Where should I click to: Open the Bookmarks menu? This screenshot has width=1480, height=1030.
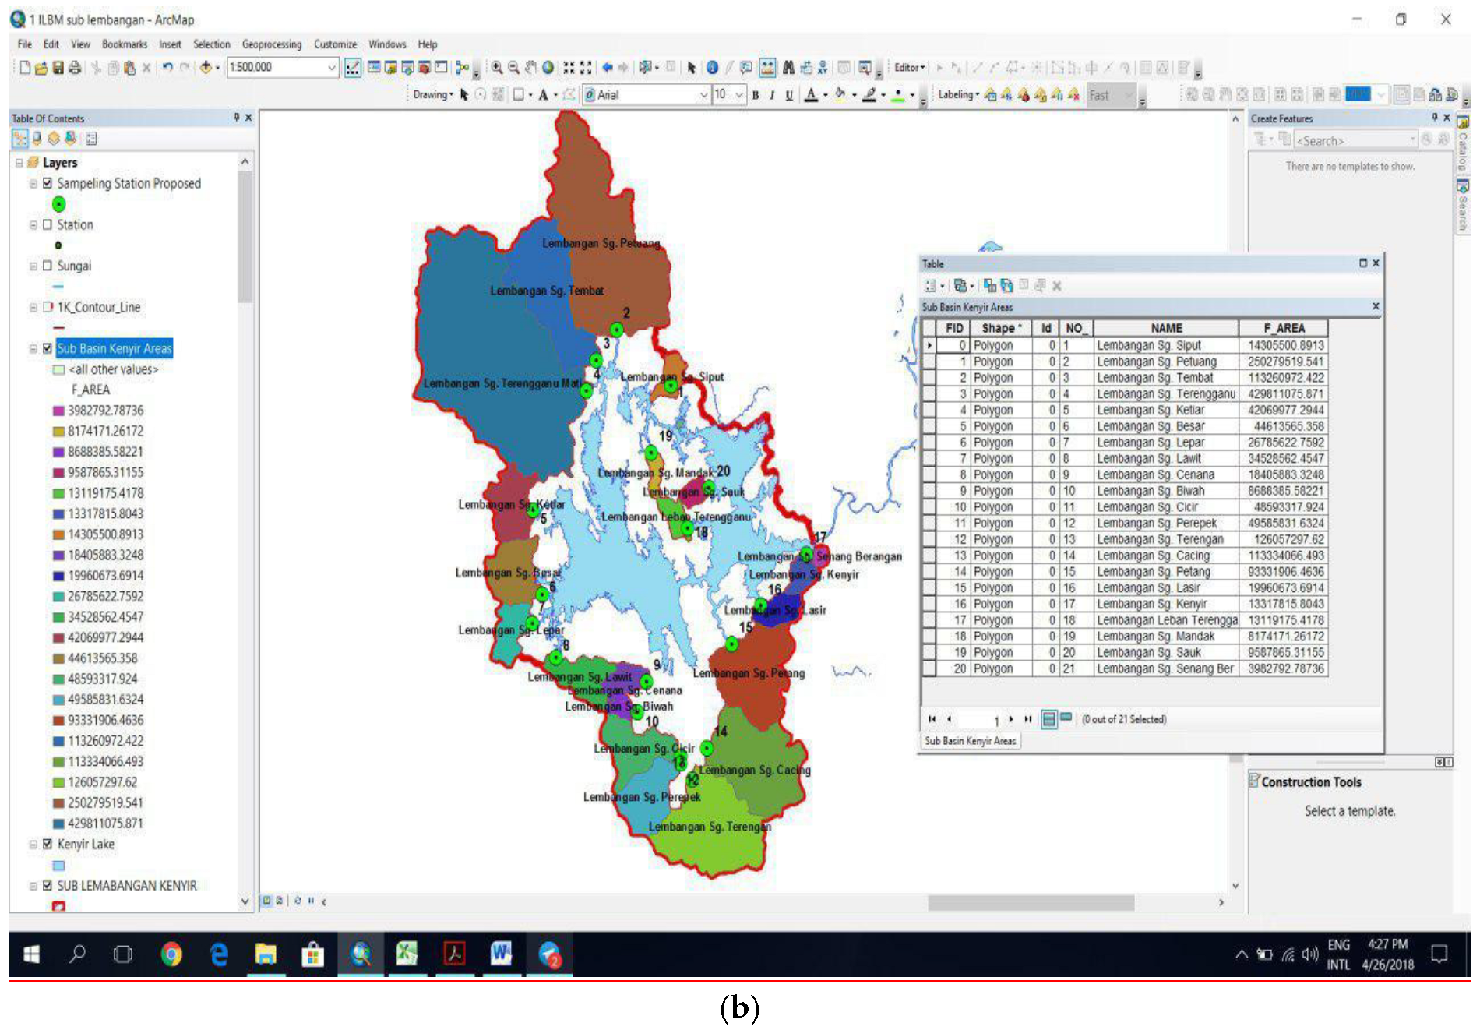coord(124,44)
